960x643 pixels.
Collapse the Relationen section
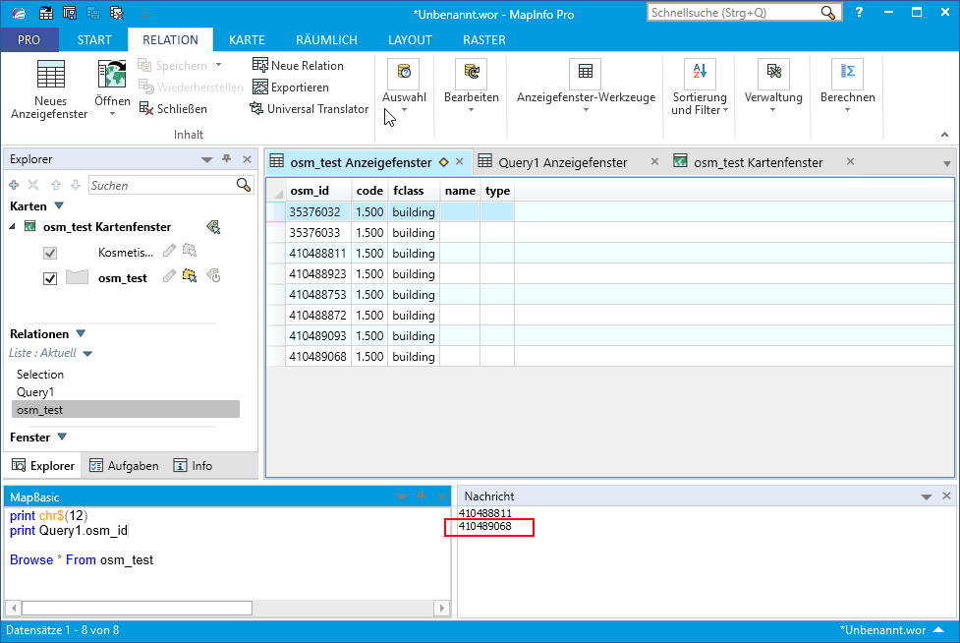81,333
